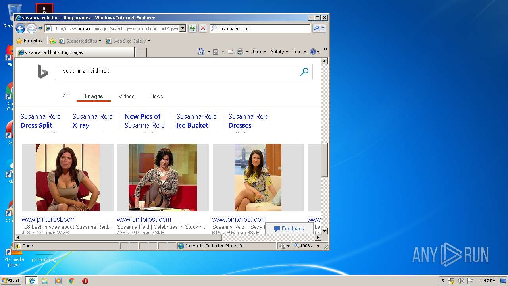Select 'New Pics of Susanna Reid' suggestion
Viewport: 508px width, 286px height.
(144, 121)
